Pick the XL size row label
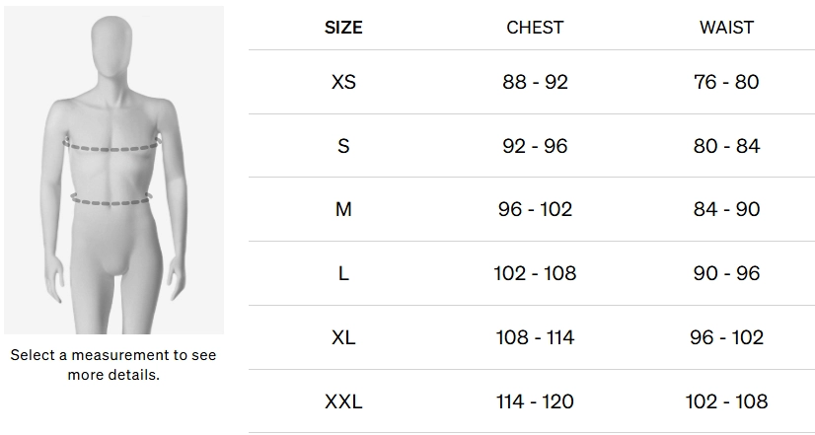This screenshot has width=815, height=435. [343, 337]
